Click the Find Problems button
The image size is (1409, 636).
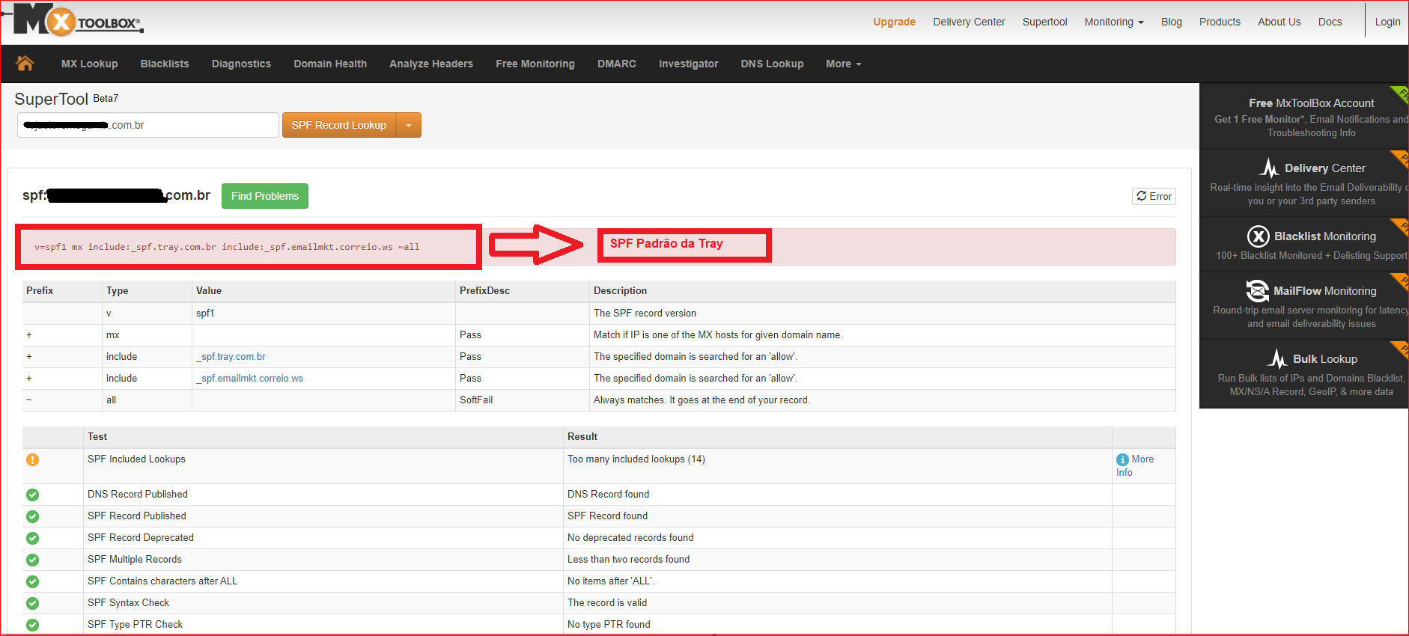tap(265, 196)
